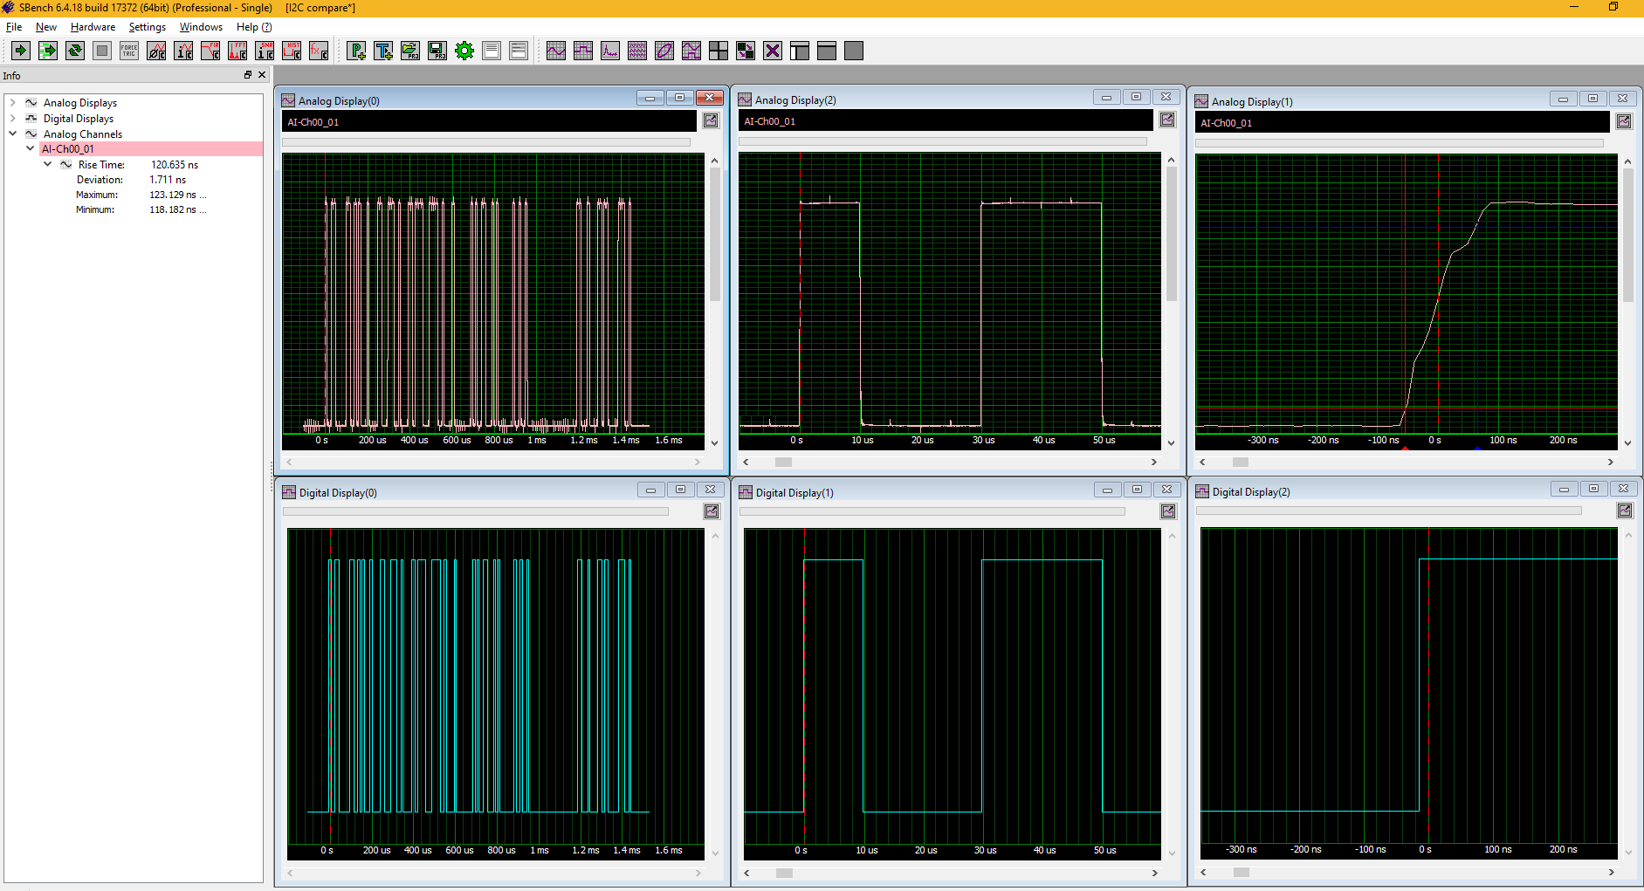Screen dimensions: 1644x891
Task: Click Analog Display(2) horizontal scrollbar thumb
Action: pyautogui.click(x=783, y=462)
